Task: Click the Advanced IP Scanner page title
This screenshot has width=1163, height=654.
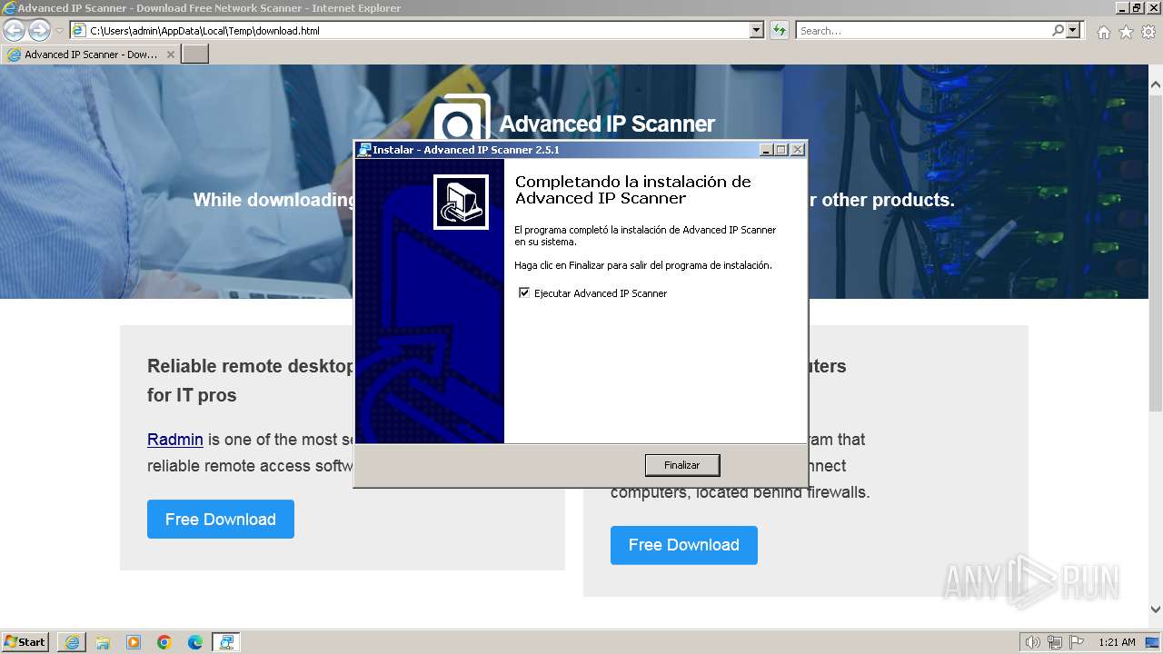Action: (607, 124)
